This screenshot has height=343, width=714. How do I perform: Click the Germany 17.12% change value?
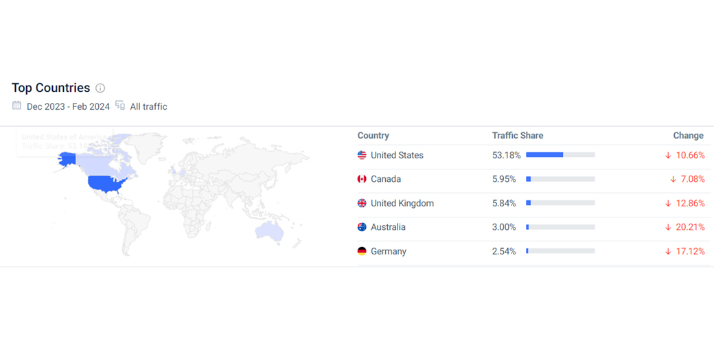click(690, 252)
